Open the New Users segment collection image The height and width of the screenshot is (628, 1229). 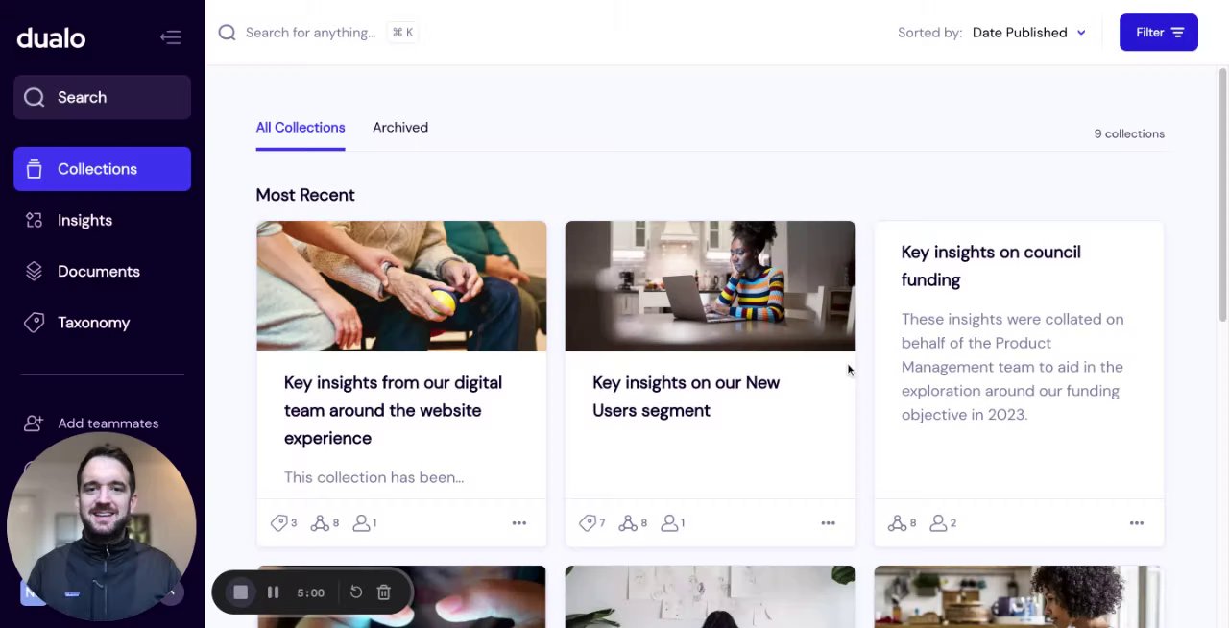[711, 286]
